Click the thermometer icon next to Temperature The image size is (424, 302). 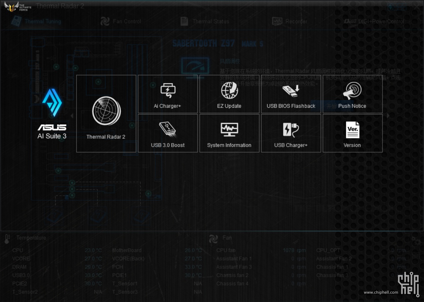pyautogui.click(x=7, y=238)
